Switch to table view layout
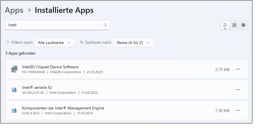 click(x=243, y=25)
